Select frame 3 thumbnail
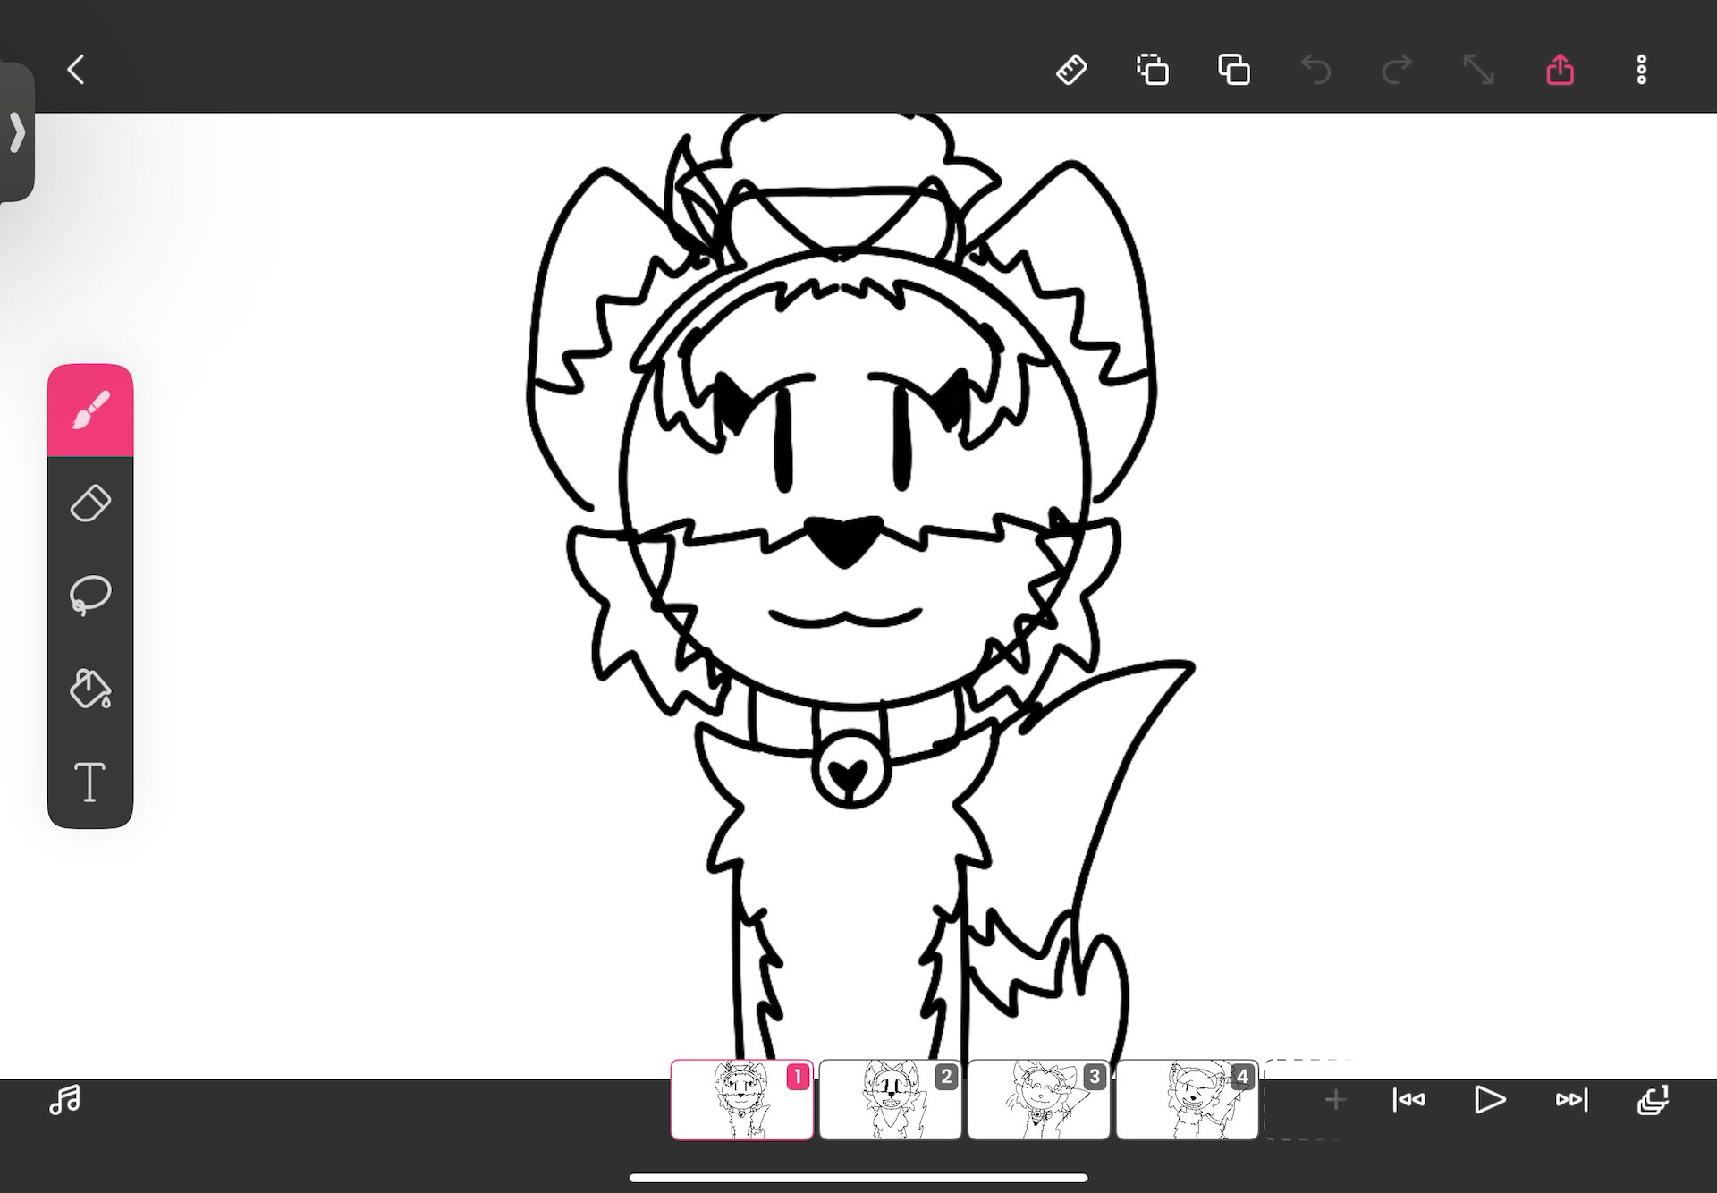This screenshot has width=1717, height=1193. pyautogui.click(x=1039, y=1099)
